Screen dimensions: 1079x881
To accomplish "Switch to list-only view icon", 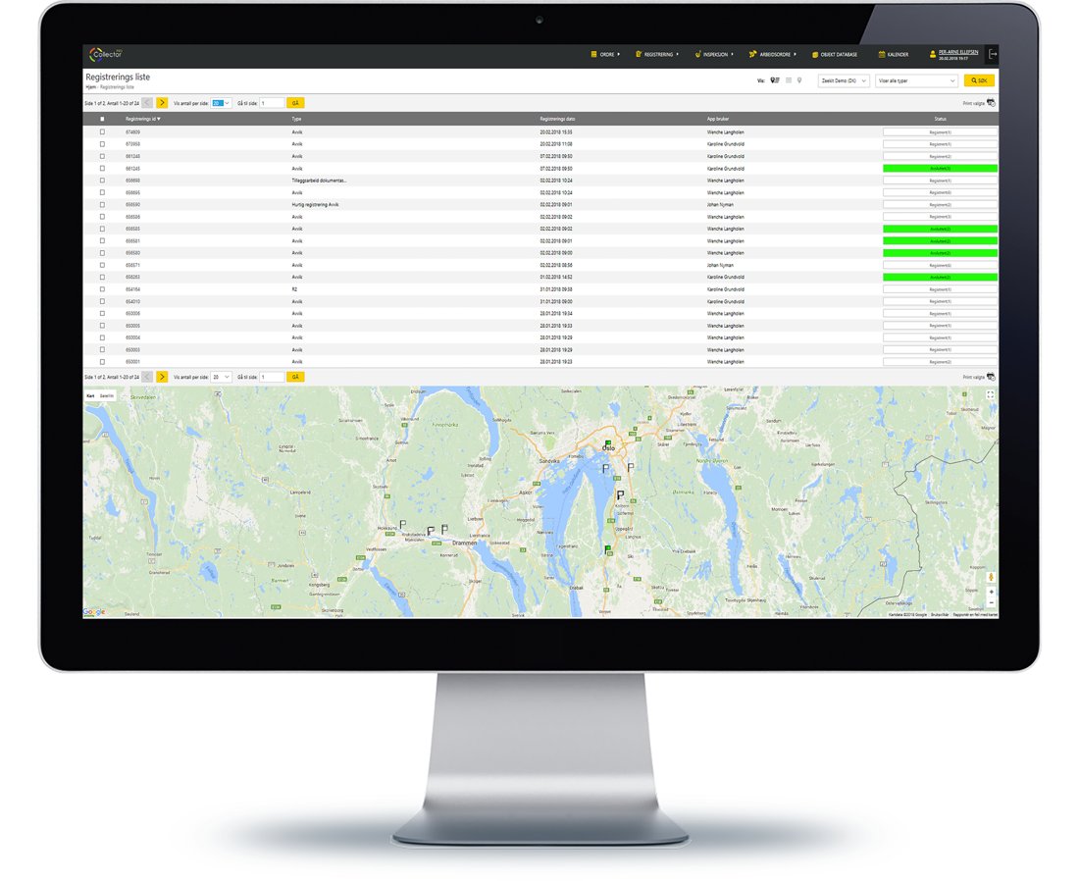I will click(789, 80).
